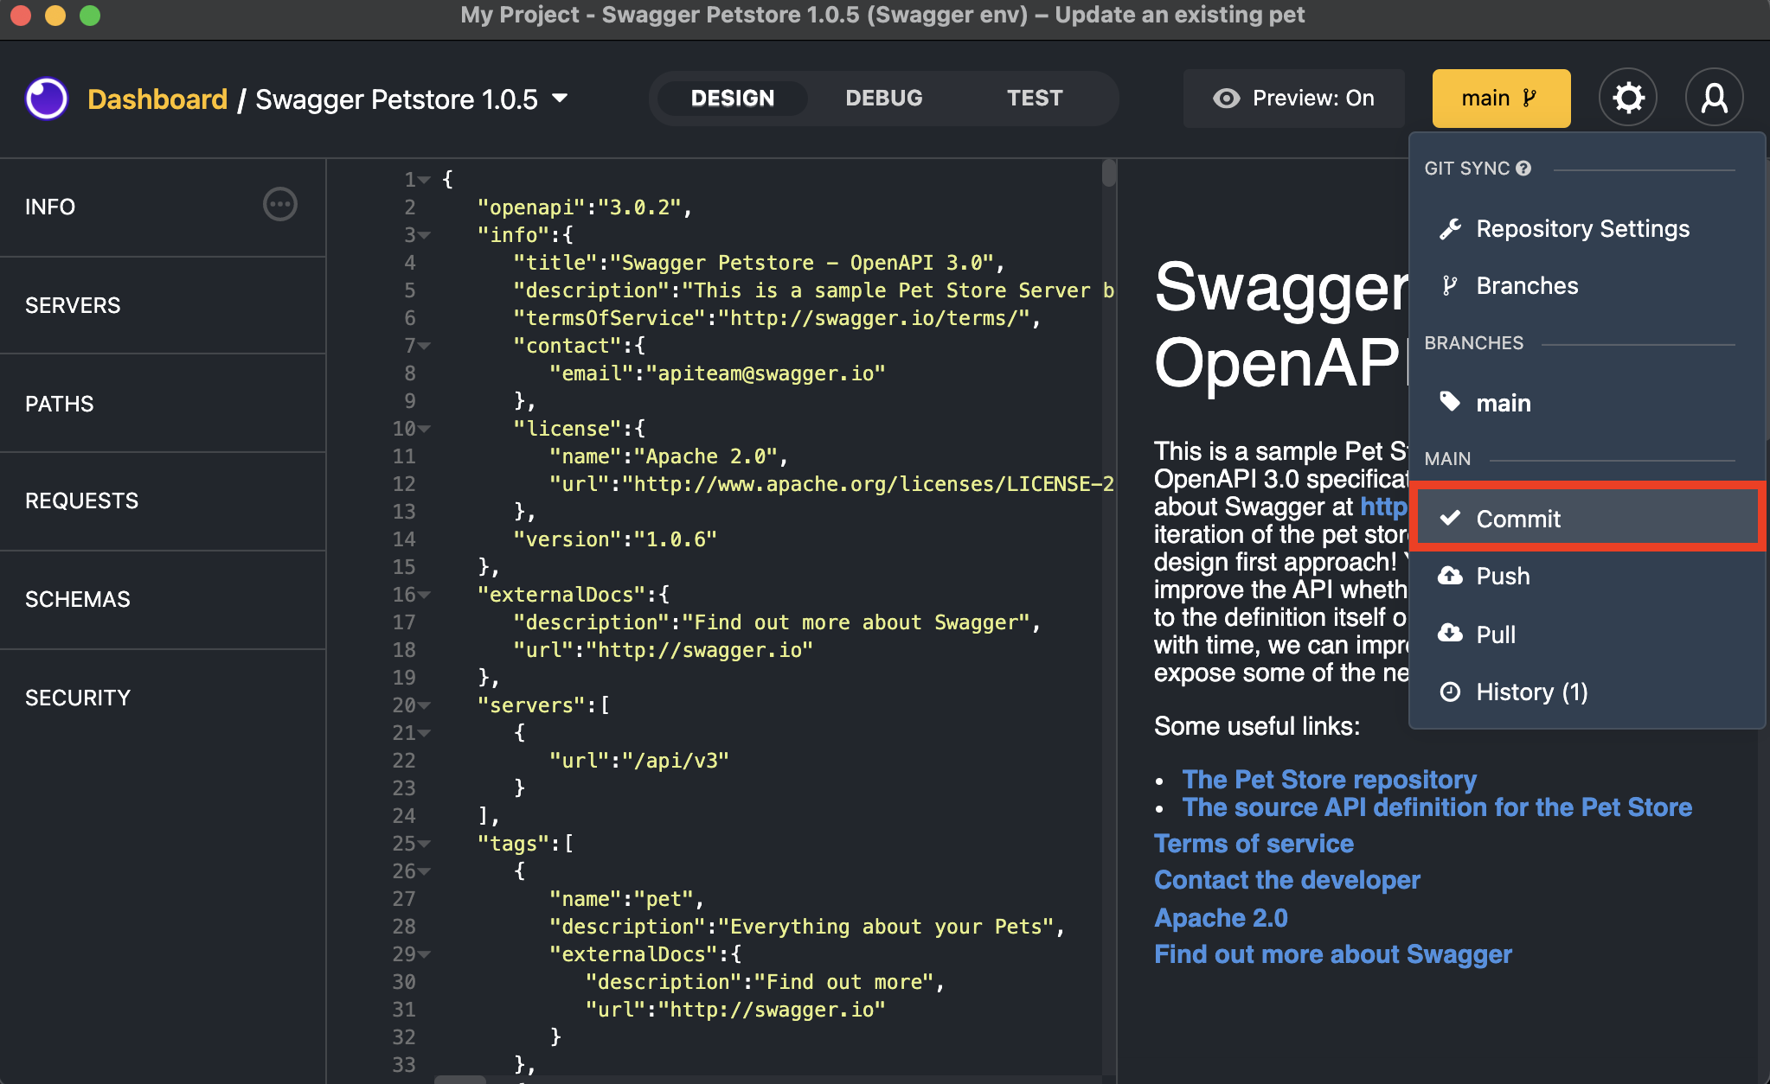
Task: Go to the Dashboard link
Action: (157, 99)
